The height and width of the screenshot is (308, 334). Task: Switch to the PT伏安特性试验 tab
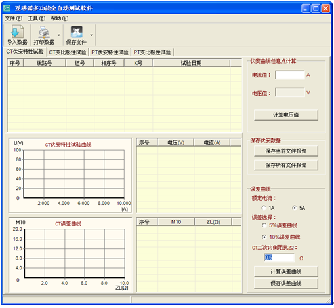click(x=110, y=52)
